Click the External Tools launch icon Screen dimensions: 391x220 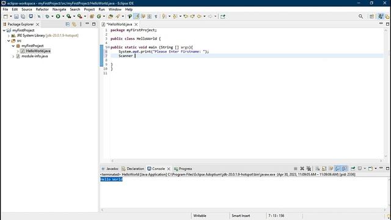click(79, 16)
